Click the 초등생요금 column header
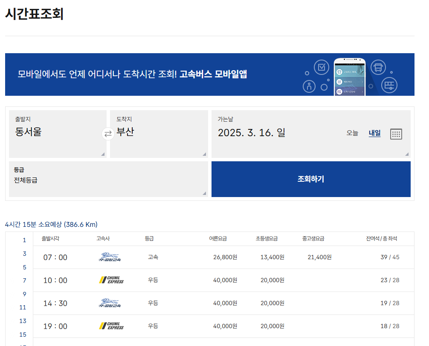This screenshot has width=429, height=346. 267,239
